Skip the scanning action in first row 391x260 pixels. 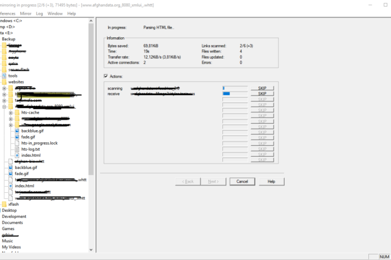tap(262, 88)
